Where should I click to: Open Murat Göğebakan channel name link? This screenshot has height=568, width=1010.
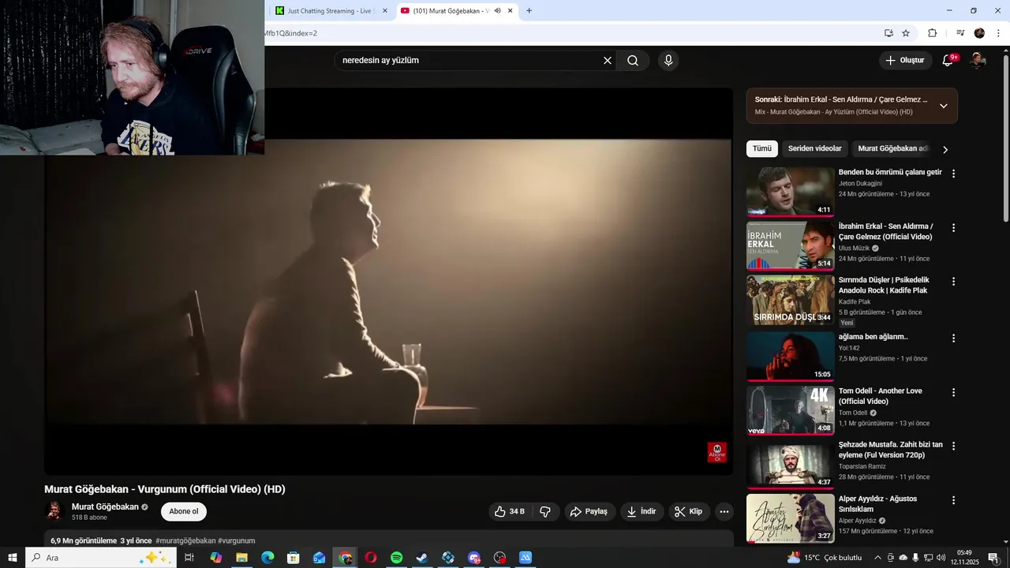click(105, 506)
